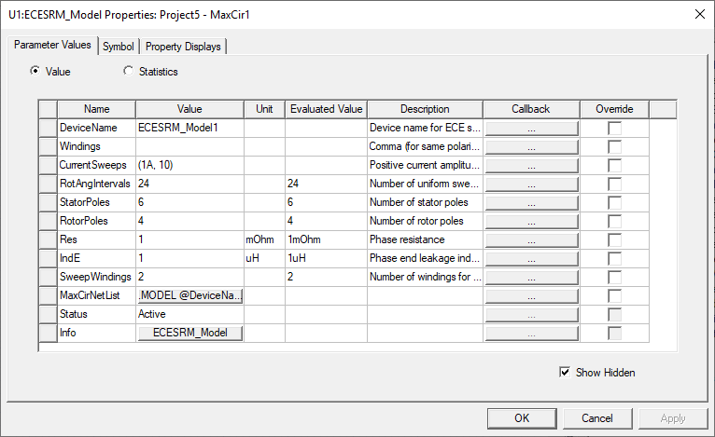715x437 pixels.
Task: Open the uH unit cell for IndE
Action: click(x=264, y=258)
